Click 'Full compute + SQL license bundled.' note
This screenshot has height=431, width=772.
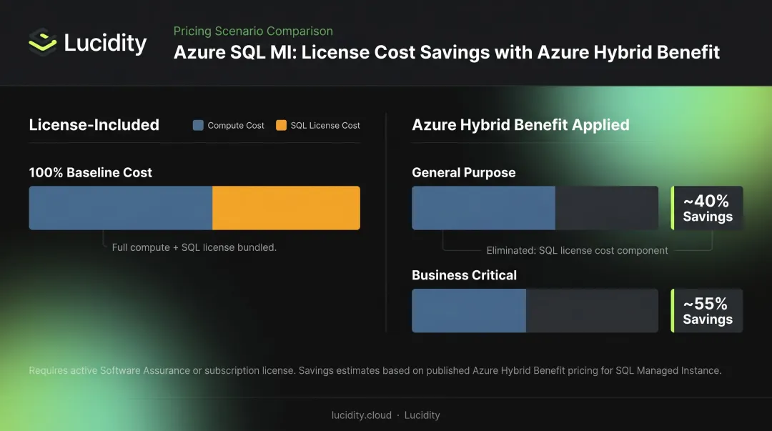tap(194, 247)
